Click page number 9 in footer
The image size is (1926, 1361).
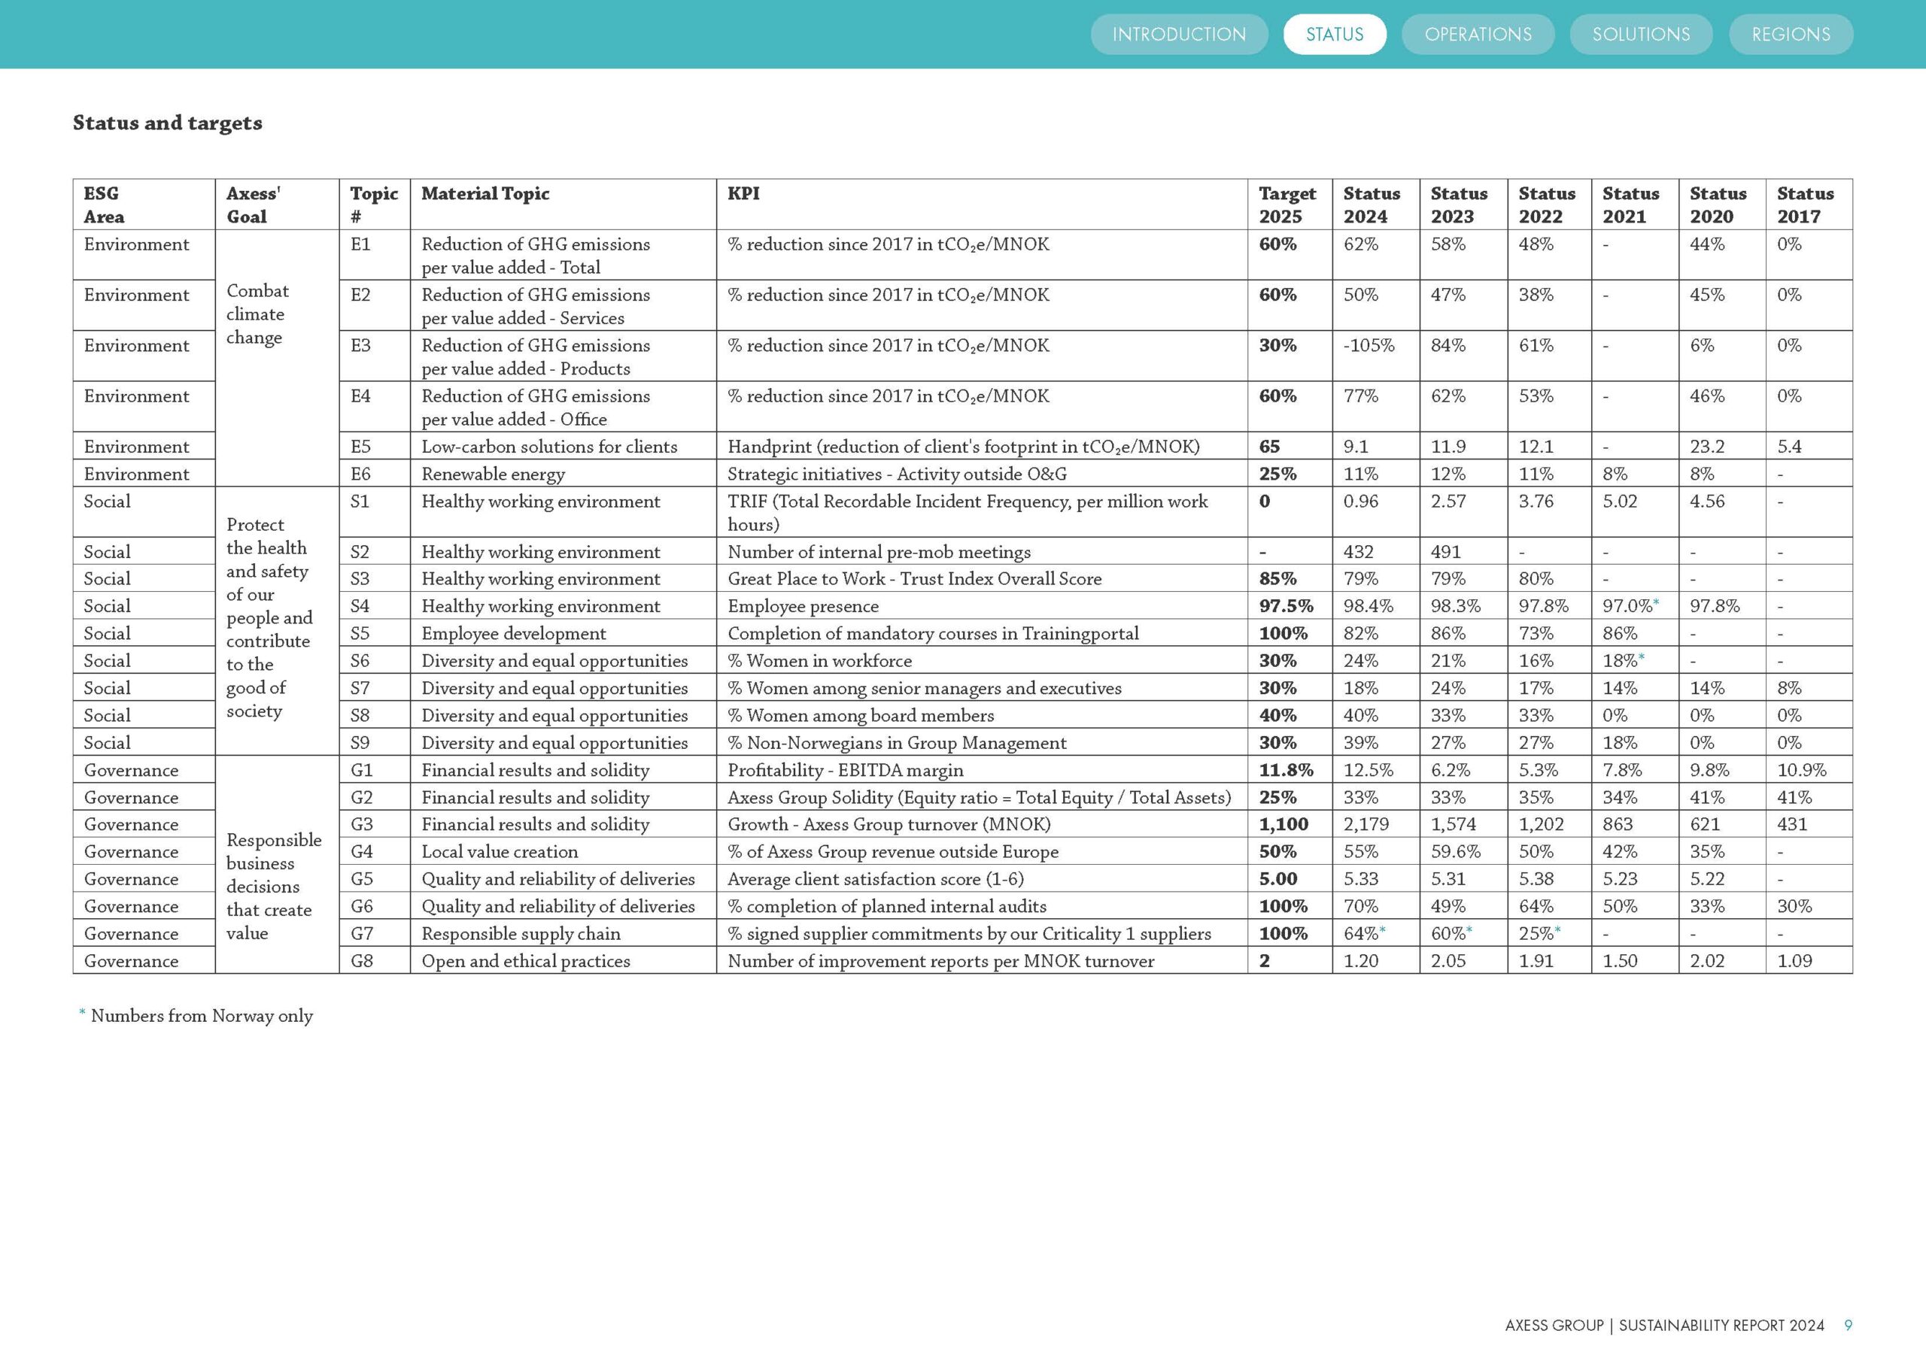[x=1848, y=1326]
